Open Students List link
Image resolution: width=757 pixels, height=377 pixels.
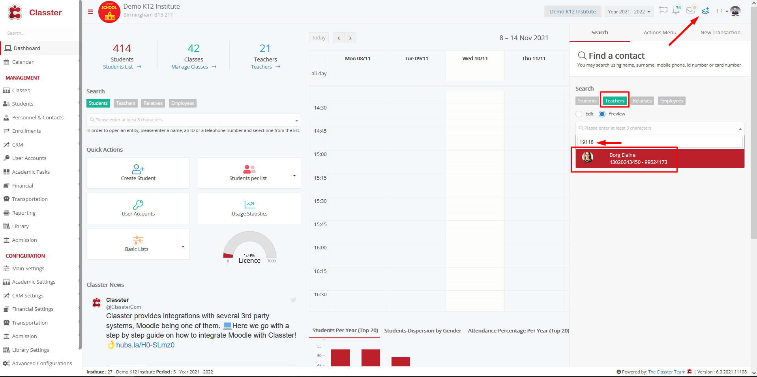[122, 67]
